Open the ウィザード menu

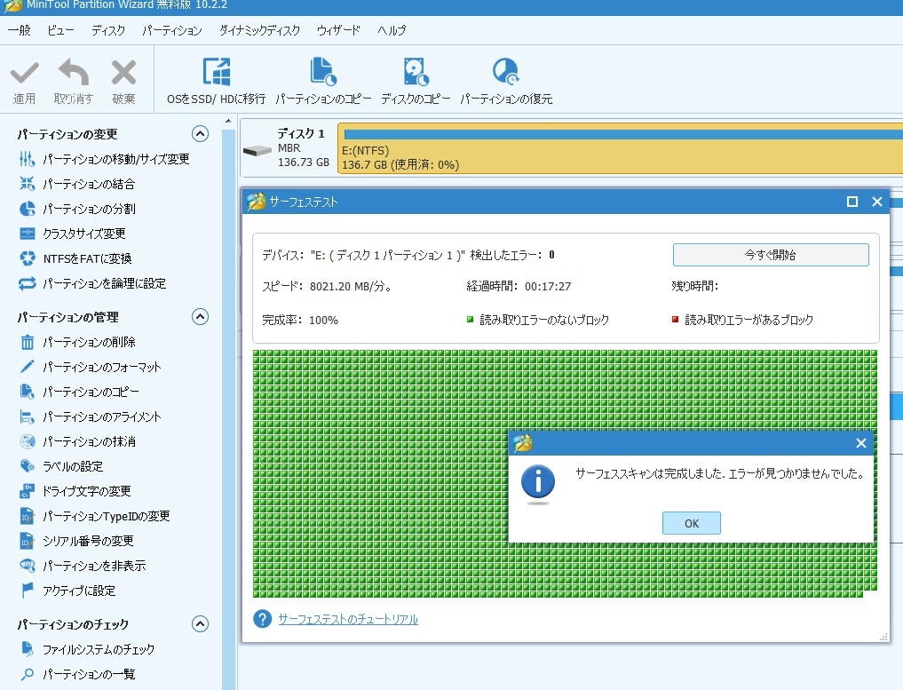pos(338,30)
